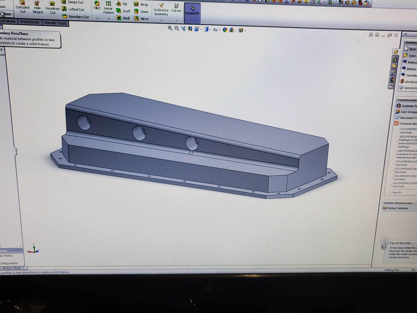Open the File Explorer folder pane tab

pos(394,66)
